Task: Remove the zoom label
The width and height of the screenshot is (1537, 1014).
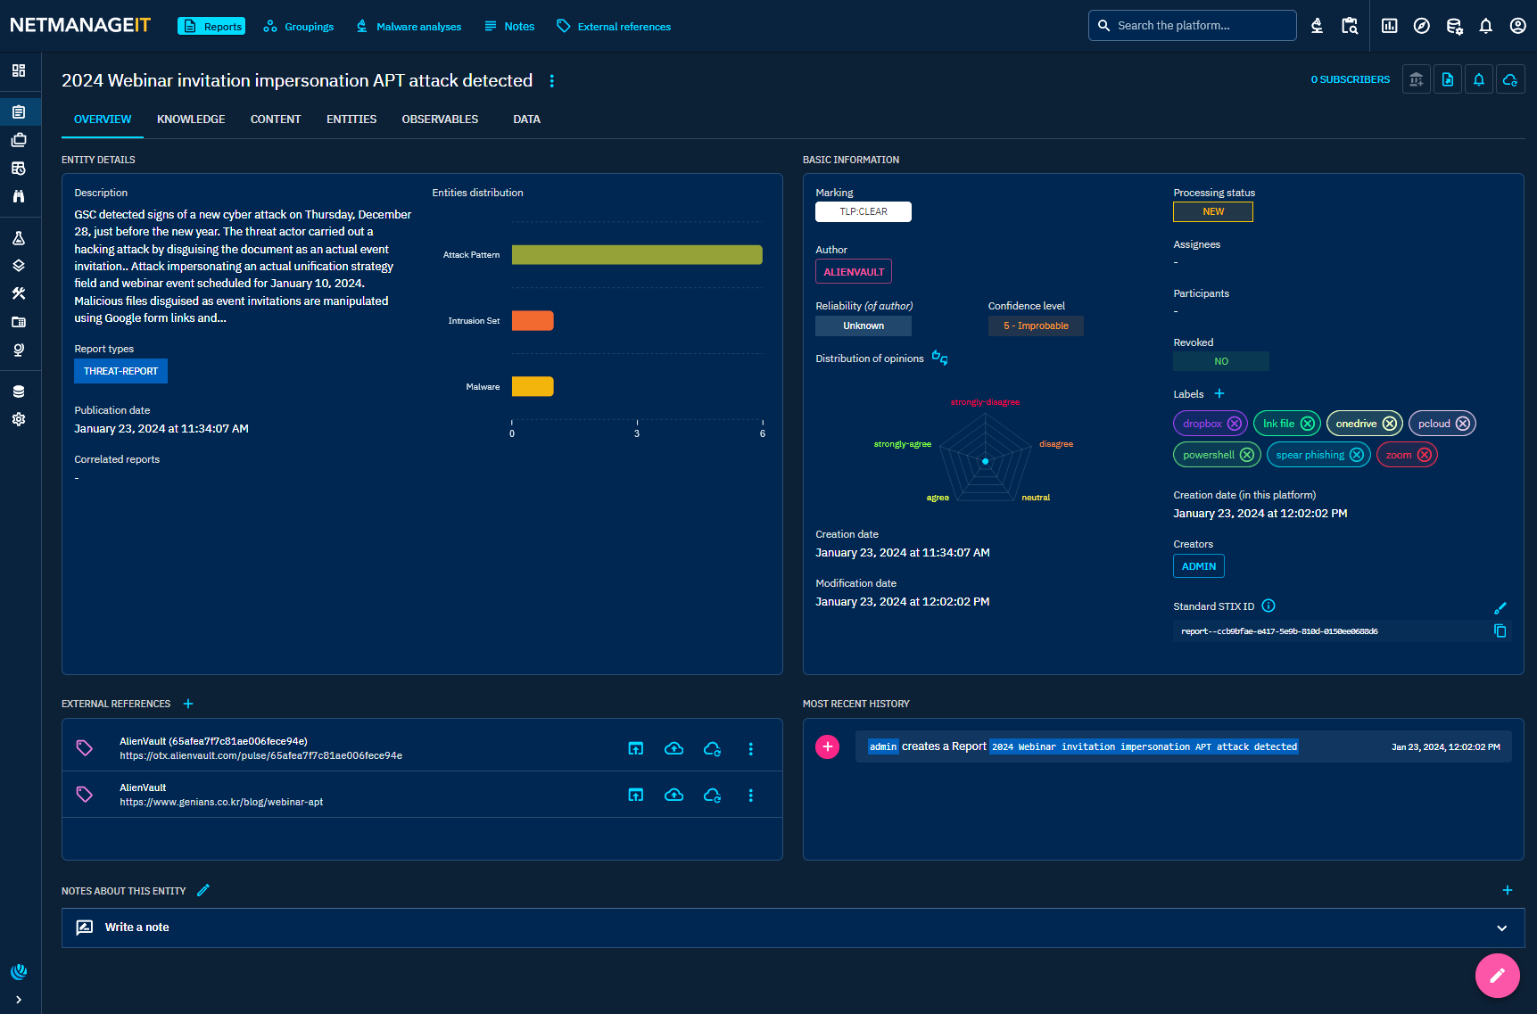Action: click(1425, 455)
